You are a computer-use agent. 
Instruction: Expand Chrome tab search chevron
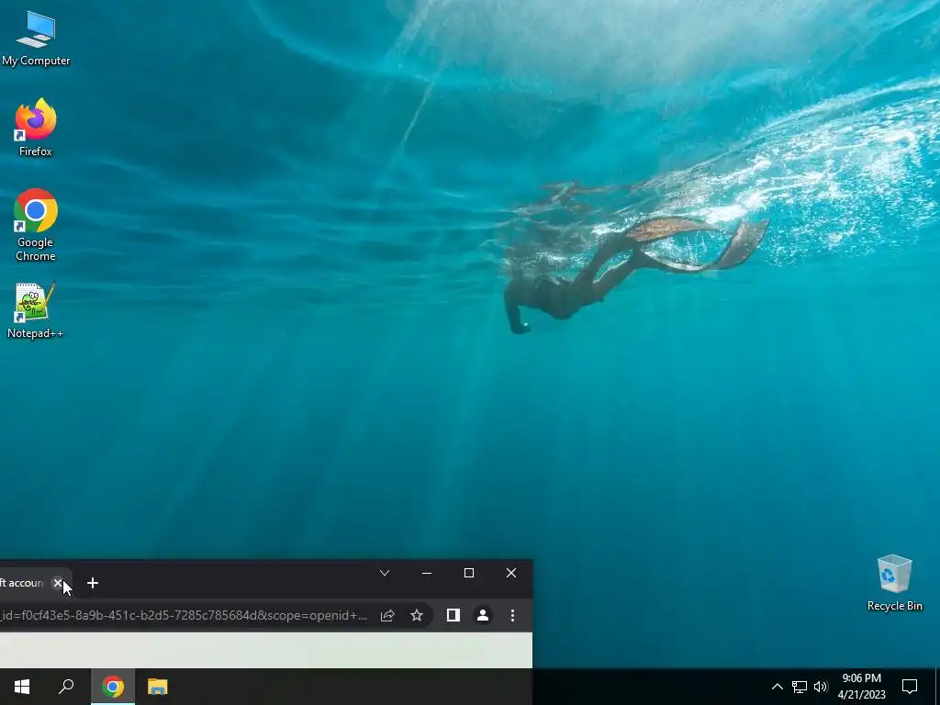coord(385,573)
